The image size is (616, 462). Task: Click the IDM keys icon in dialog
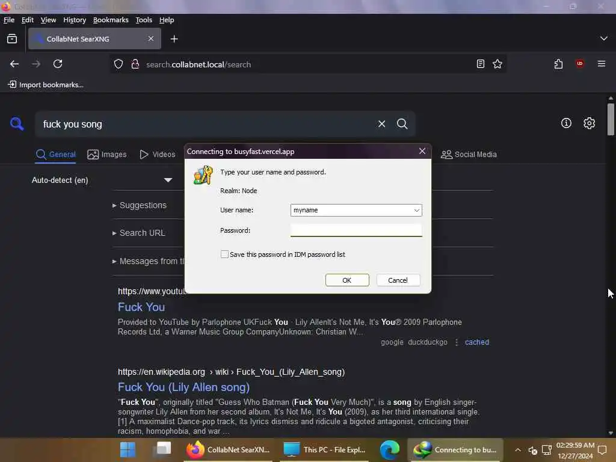click(x=203, y=175)
